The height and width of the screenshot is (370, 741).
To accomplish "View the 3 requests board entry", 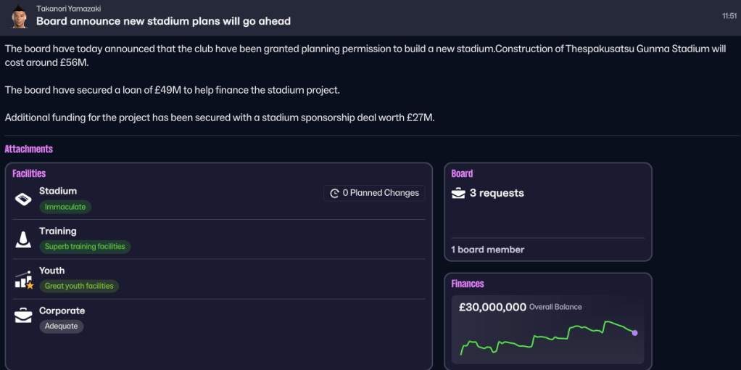I will point(497,193).
